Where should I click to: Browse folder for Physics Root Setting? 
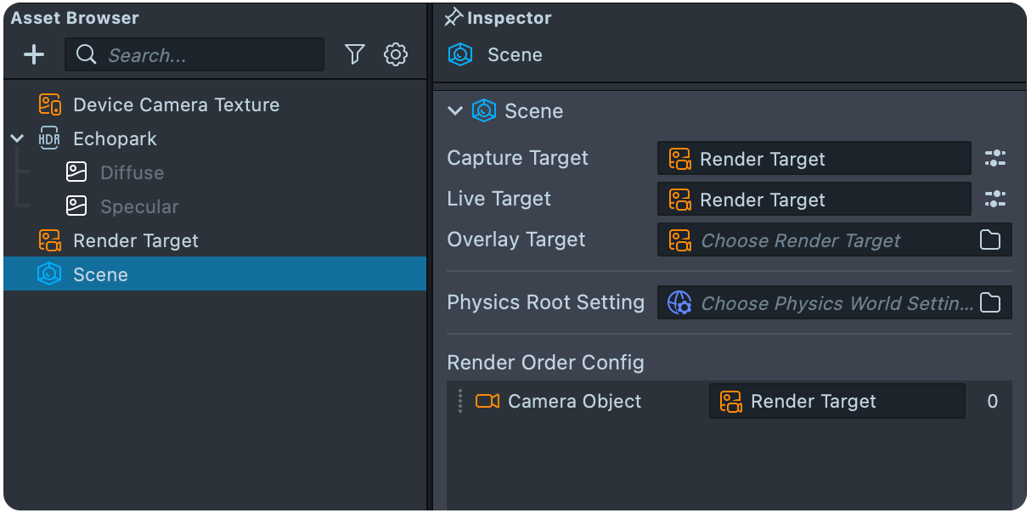pyautogui.click(x=990, y=303)
